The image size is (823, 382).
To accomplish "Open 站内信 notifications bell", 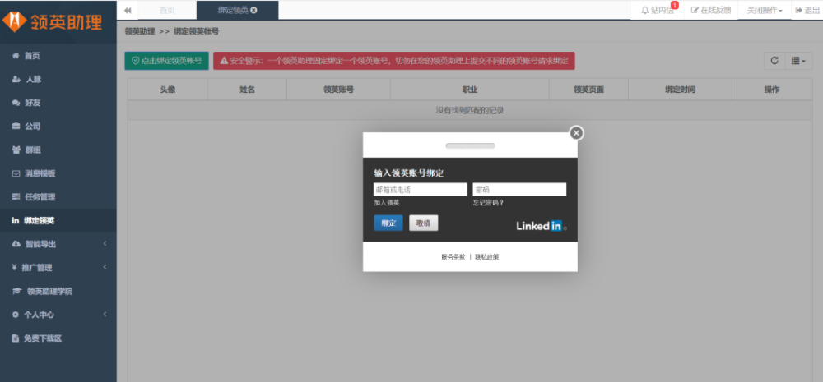I will 657,10.
